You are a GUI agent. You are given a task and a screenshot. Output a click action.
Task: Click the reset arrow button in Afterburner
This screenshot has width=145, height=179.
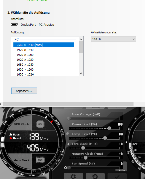[95, 176]
